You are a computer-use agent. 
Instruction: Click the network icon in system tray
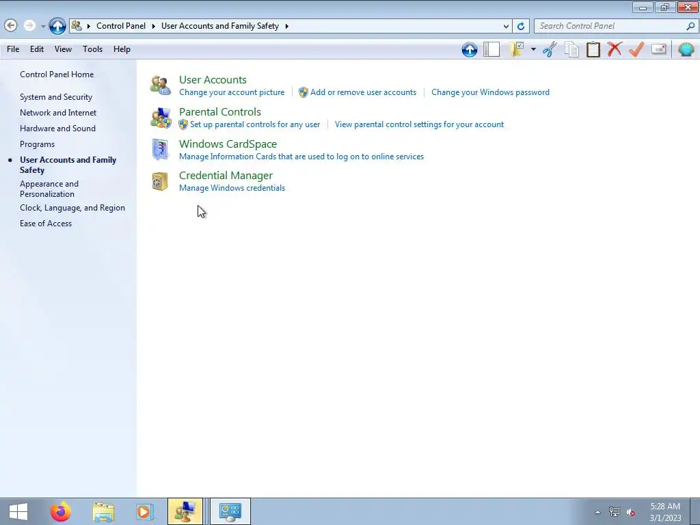tap(615, 512)
